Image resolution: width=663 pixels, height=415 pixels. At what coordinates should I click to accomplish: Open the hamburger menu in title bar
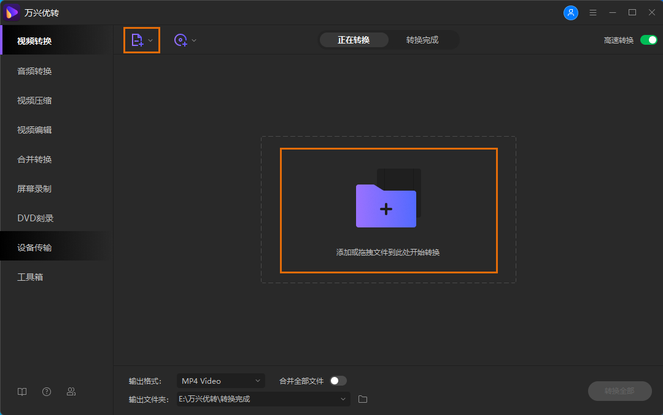[592, 13]
